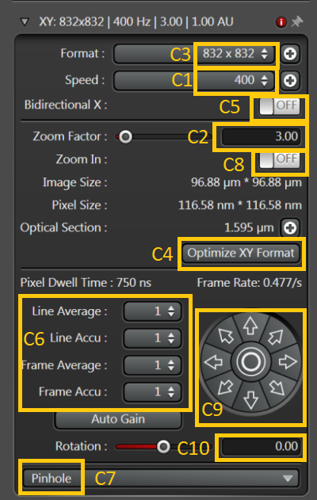The image size is (317, 500).
Task: Click the plus icon next to Speed
Action: pos(290,80)
